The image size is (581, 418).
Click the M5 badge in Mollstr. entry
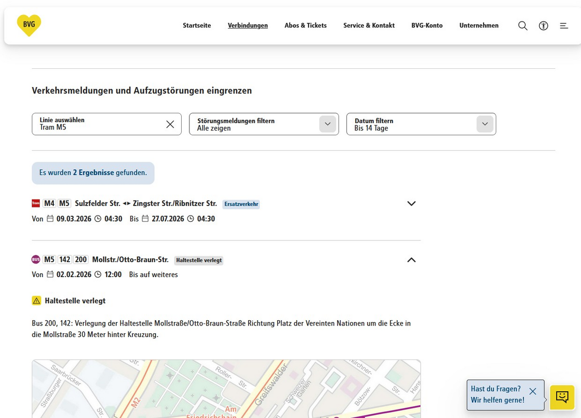(49, 260)
